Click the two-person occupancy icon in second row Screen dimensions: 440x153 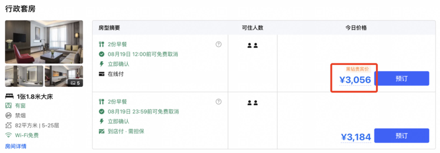(x=252, y=103)
